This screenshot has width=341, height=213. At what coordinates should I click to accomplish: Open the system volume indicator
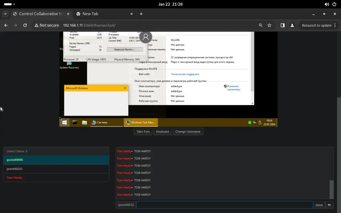tap(327, 4)
